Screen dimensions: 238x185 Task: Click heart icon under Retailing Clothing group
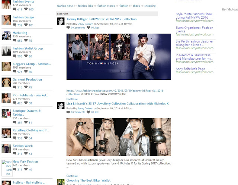tap(26, 138)
